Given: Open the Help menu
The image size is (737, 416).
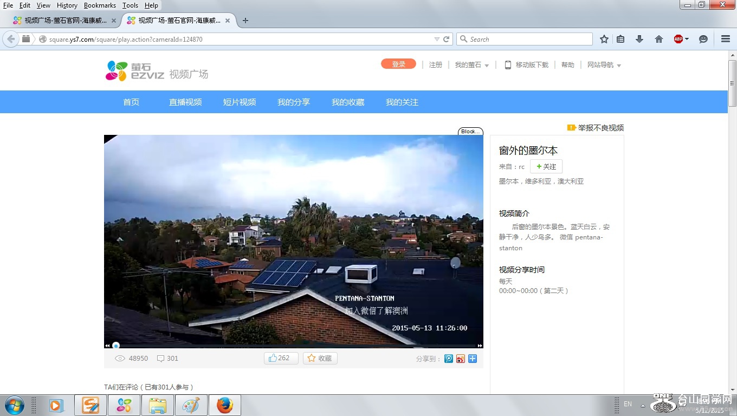Looking at the screenshot, I should coord(151,5).
